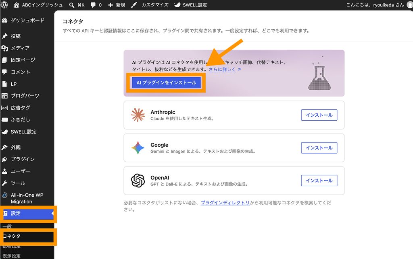This screenshot has width=413, height=259.
Task: Click the 固定ページ pages icon
Action: coord(4,60)
